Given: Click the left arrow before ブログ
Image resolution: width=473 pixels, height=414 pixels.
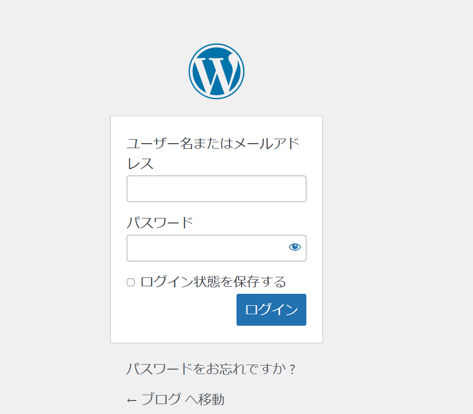Looking at the screenshot, I should (x=132, y=400).
